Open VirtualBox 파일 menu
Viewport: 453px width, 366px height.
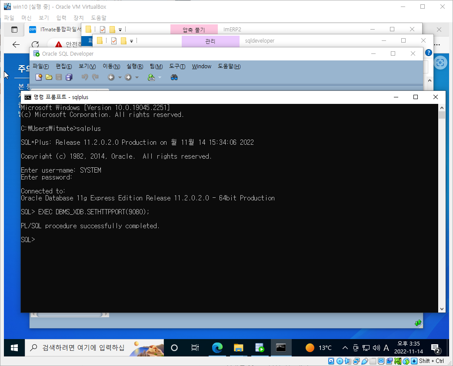coord(9,18)
